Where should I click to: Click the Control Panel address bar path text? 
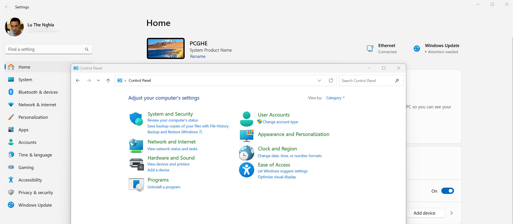(140, 80)
